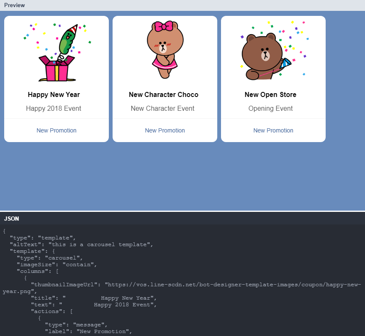Select the Happy New Year gift box image
This screenshot has width=365, height=336.
(x=57, y=50)
